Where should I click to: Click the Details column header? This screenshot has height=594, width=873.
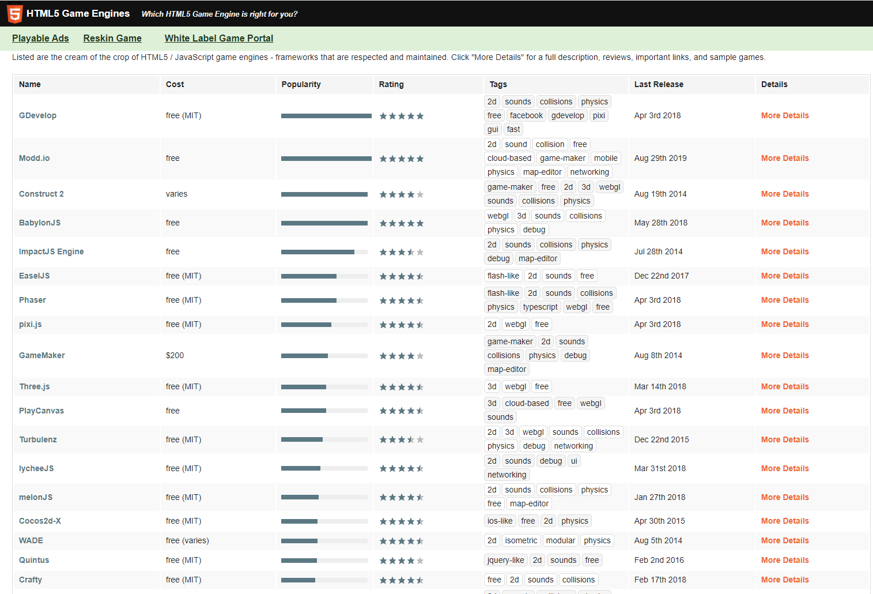tap(774, 84)
